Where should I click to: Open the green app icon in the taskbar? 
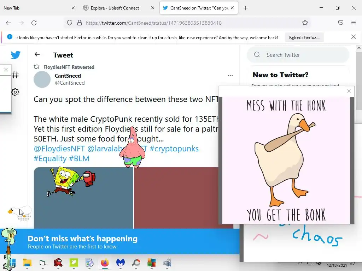coord(74,263)
